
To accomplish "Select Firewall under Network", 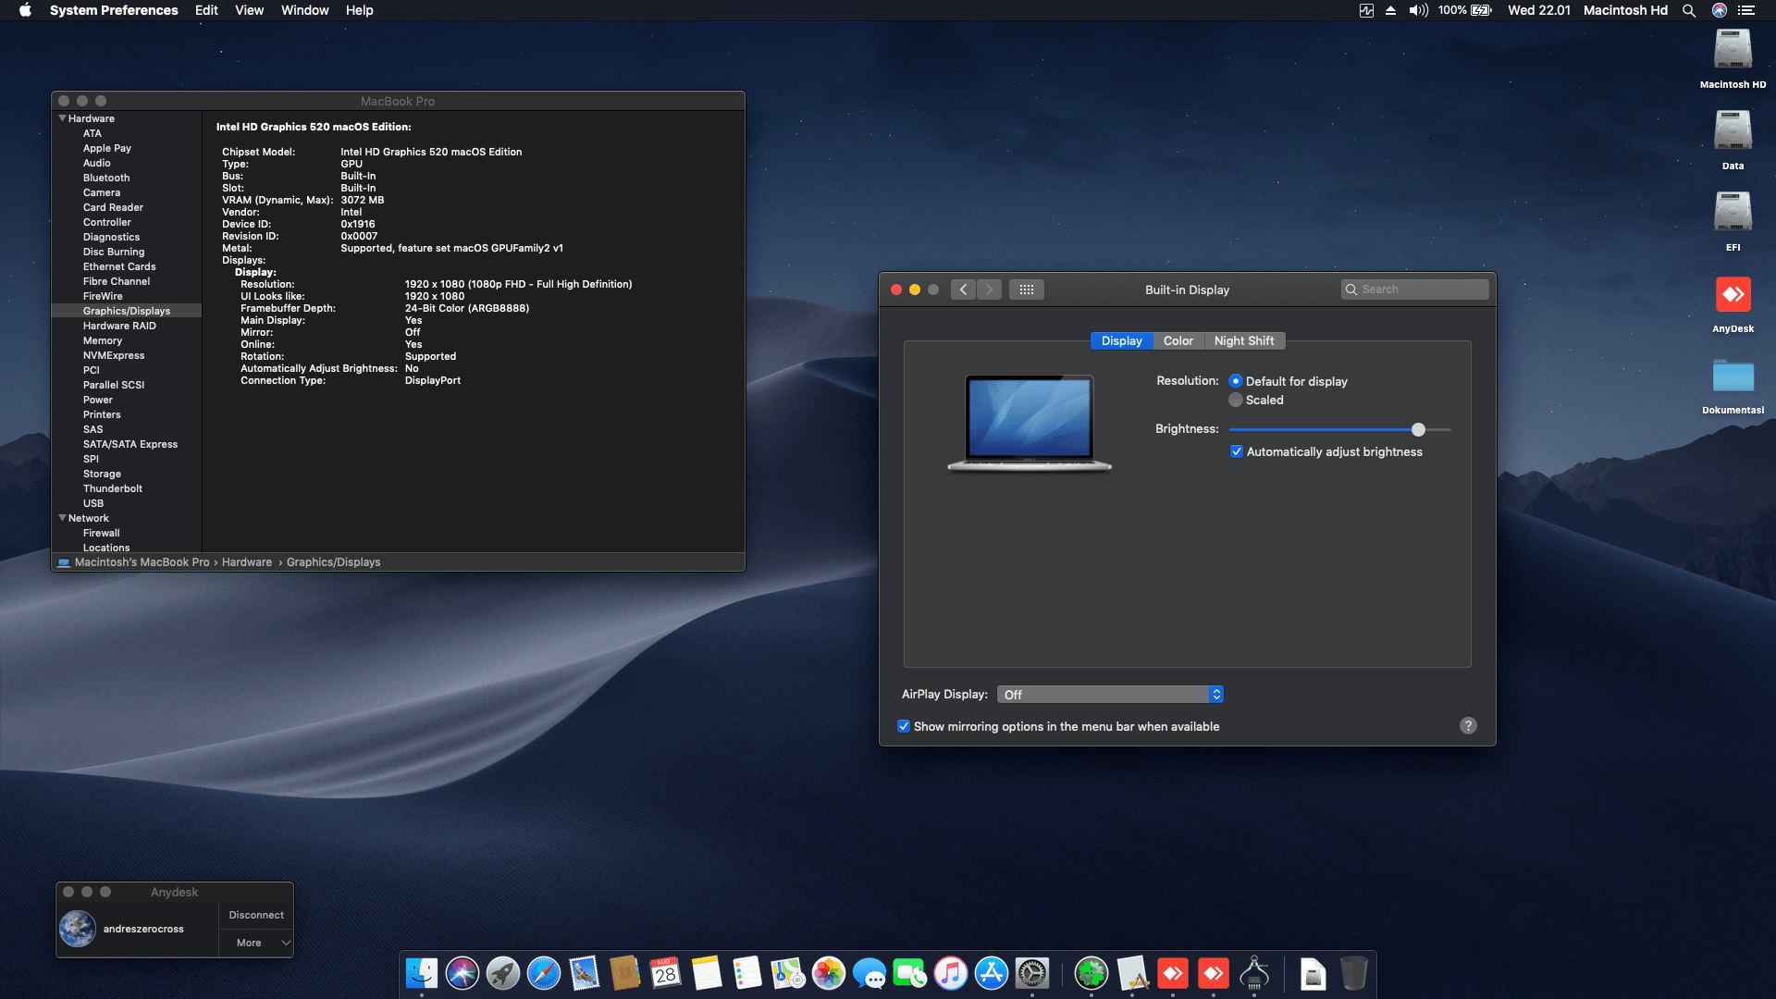I will click(x=102, y=533).
